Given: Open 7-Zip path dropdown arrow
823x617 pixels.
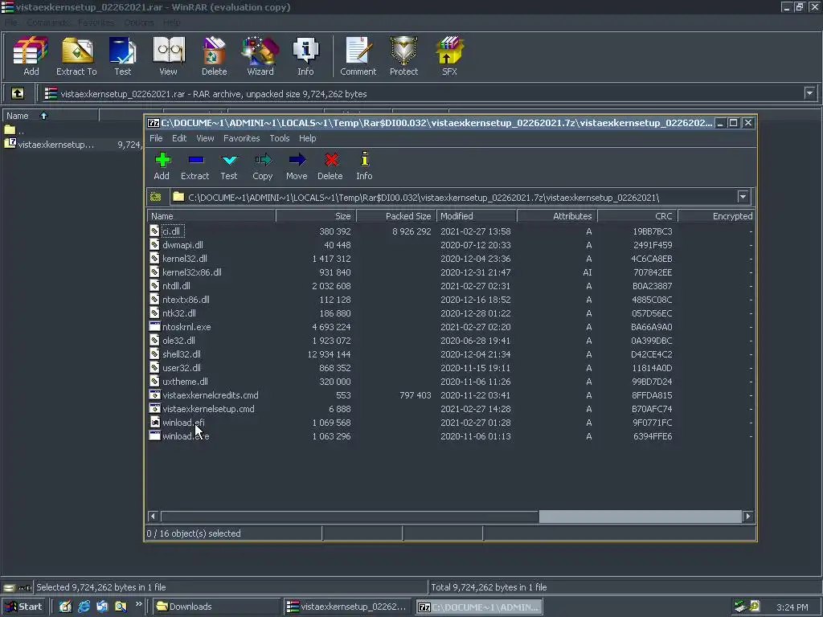Looking at the screenshot, I should (x=743, y=197).
